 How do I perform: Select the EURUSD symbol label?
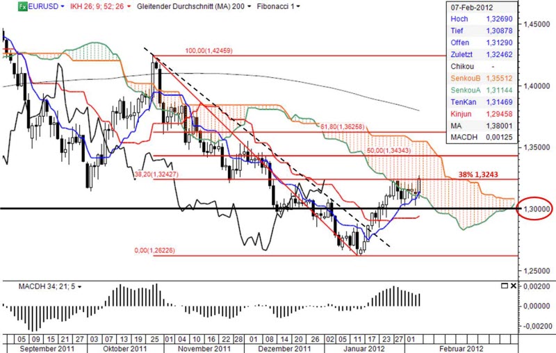pos(43,6)
